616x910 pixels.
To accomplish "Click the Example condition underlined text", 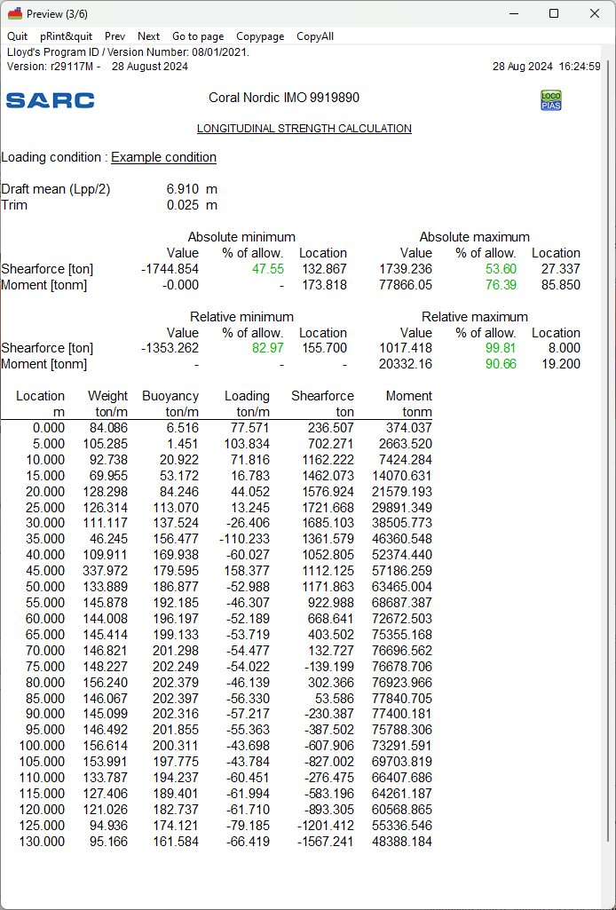I will 163,157.
